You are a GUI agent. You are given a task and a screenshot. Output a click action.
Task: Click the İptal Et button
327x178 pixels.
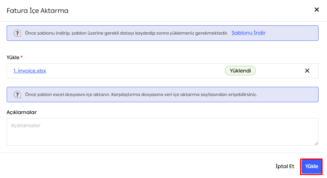pyautogui.click(x=285, y=166)
